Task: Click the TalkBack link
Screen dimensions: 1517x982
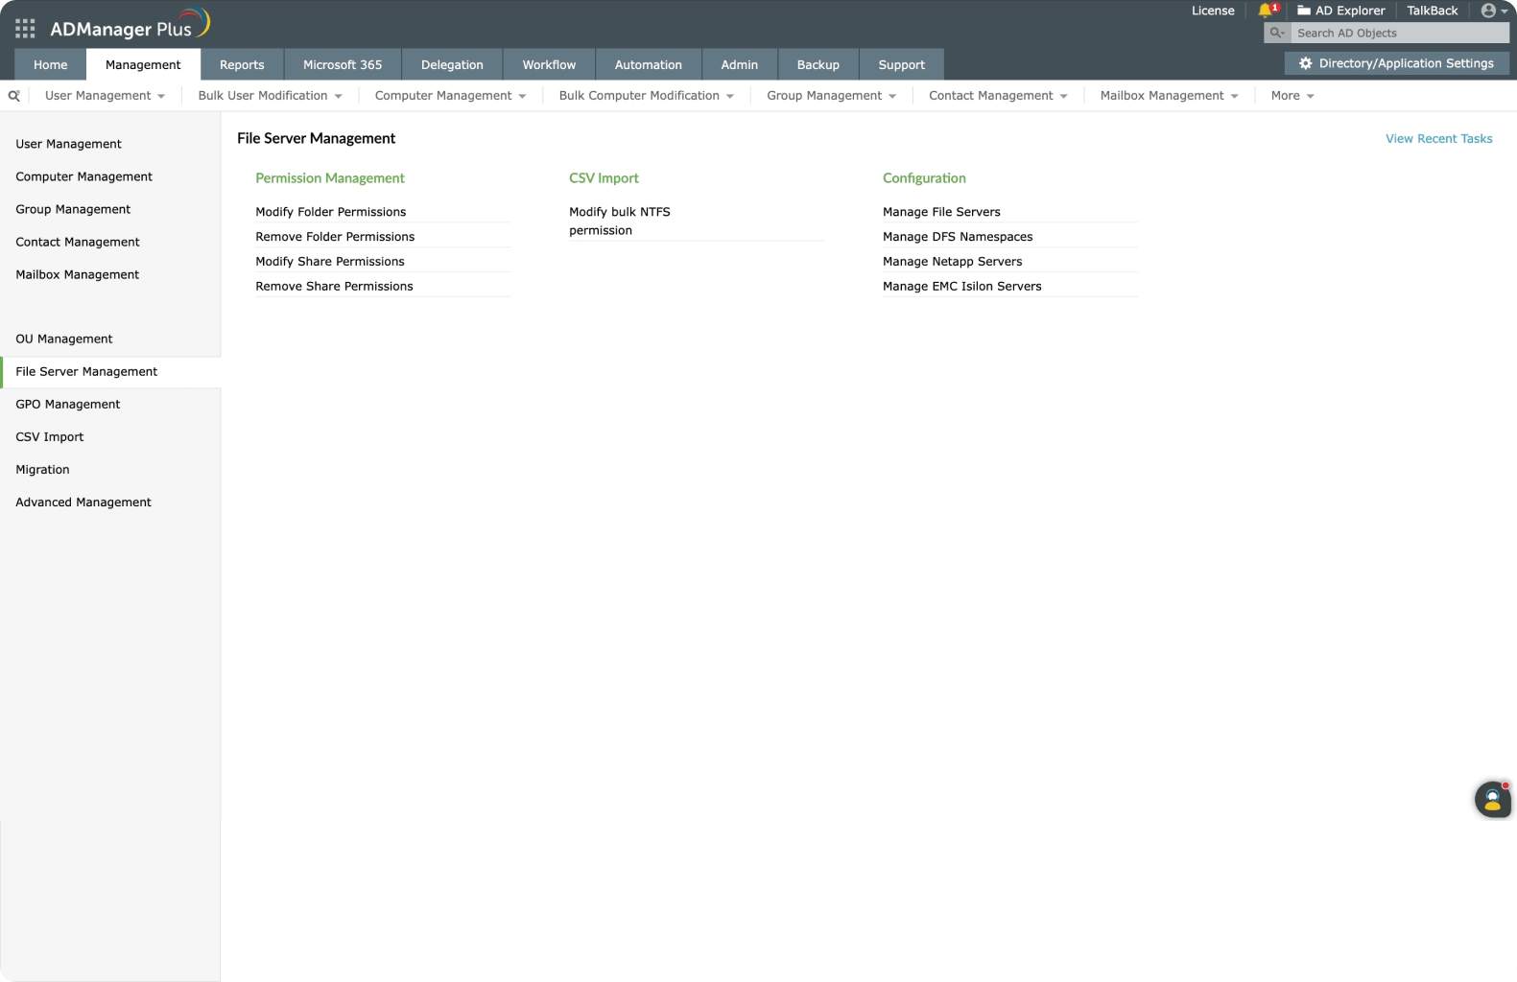Action: pos(1433,11)
